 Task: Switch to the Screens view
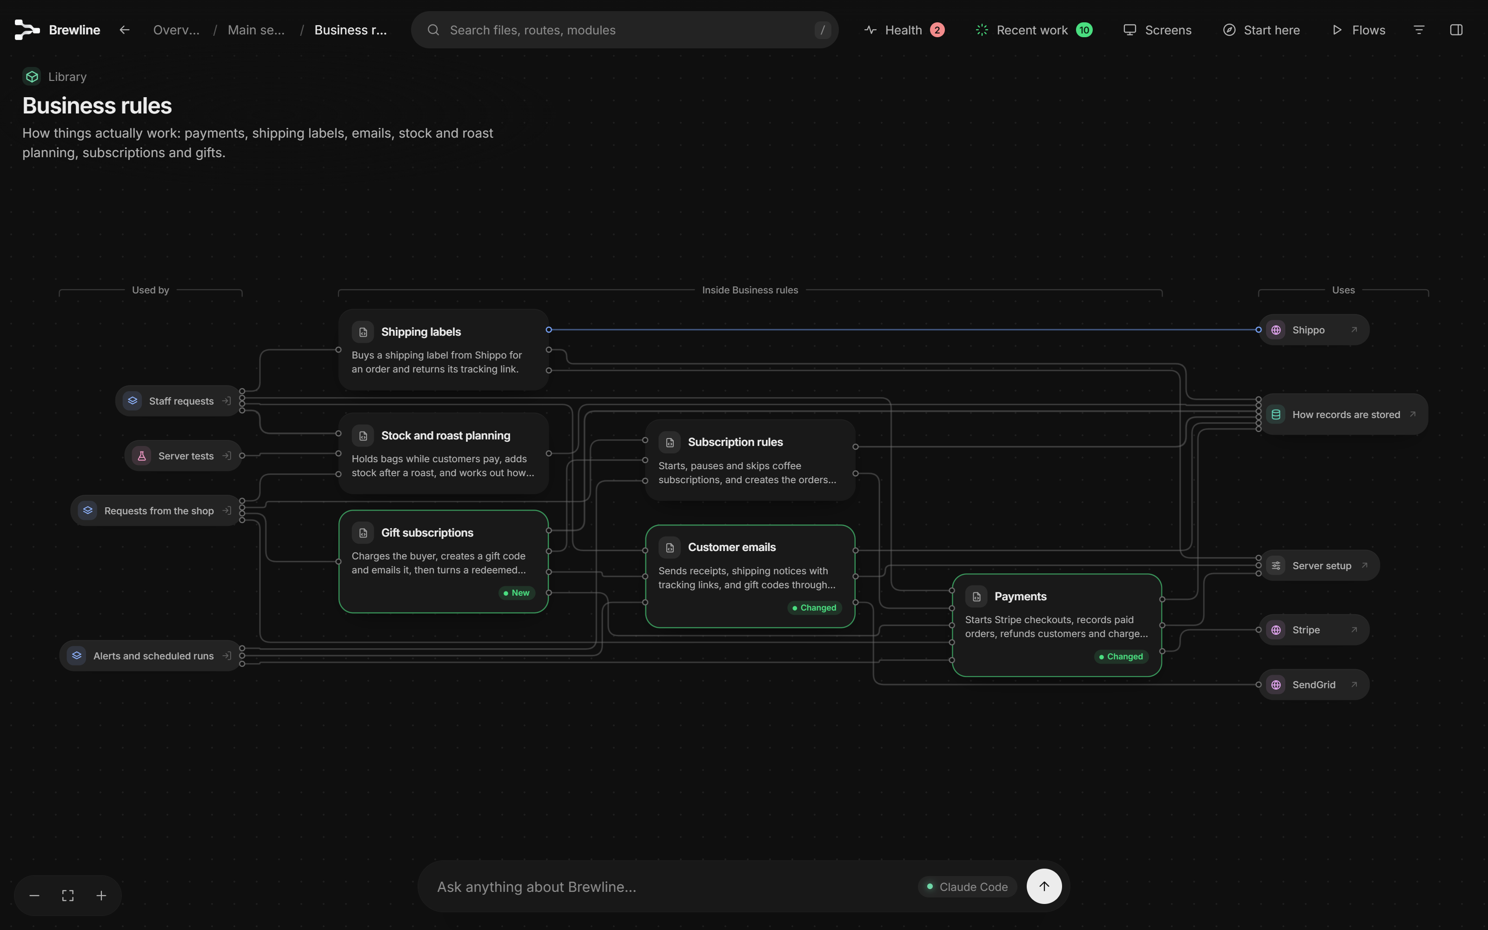point(1157,29)
